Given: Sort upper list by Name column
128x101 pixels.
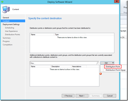Looking at the screenshot, I should pyautogui.click(x=42, y=35).
